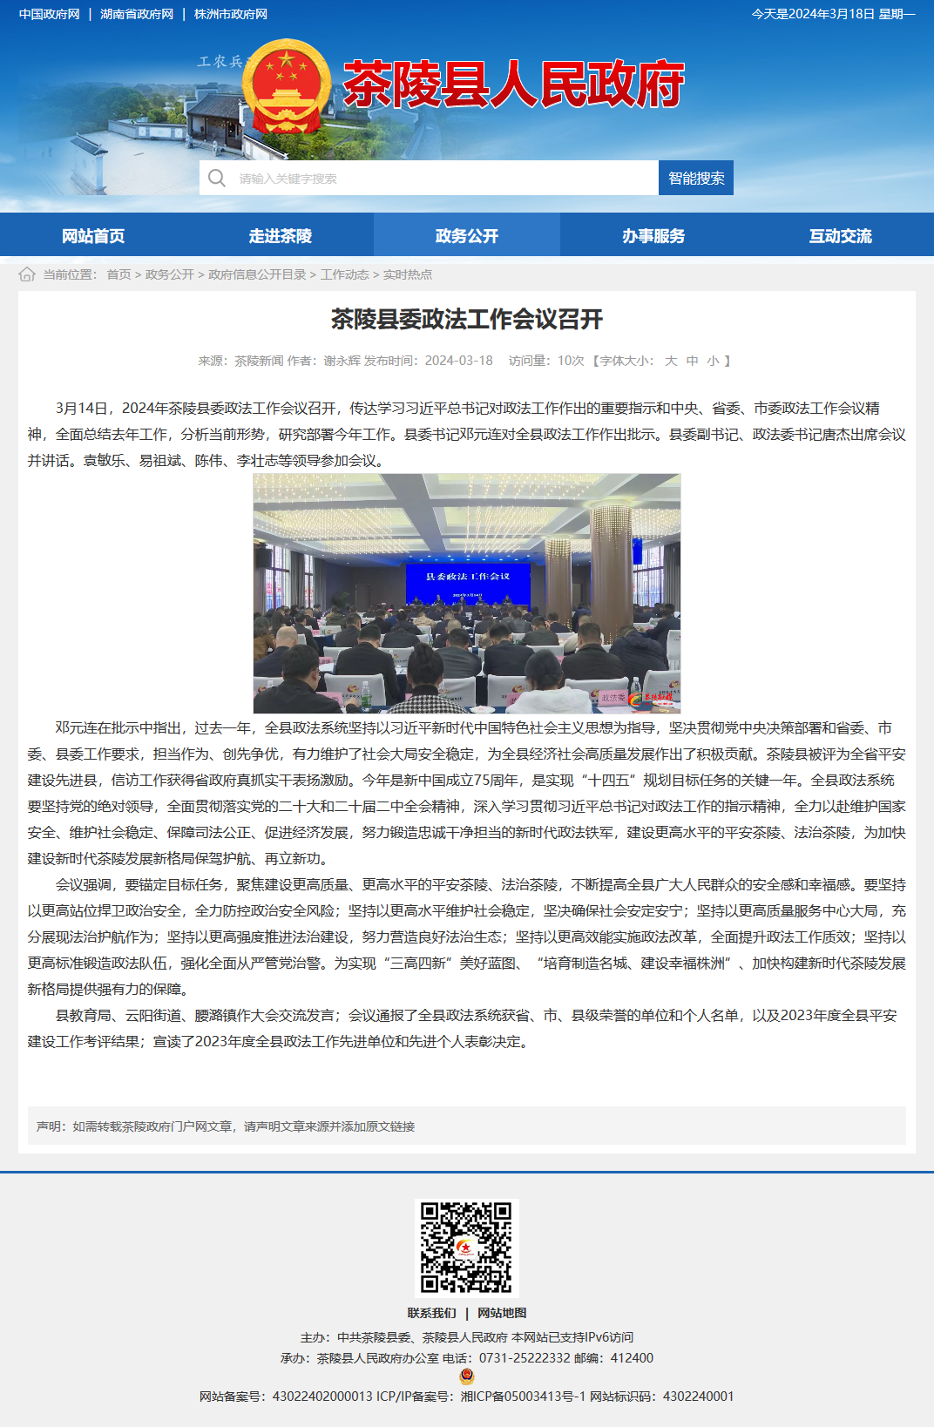Set font size to 大
This screenshot has width=934, height=1427.
tap(671, 361)
